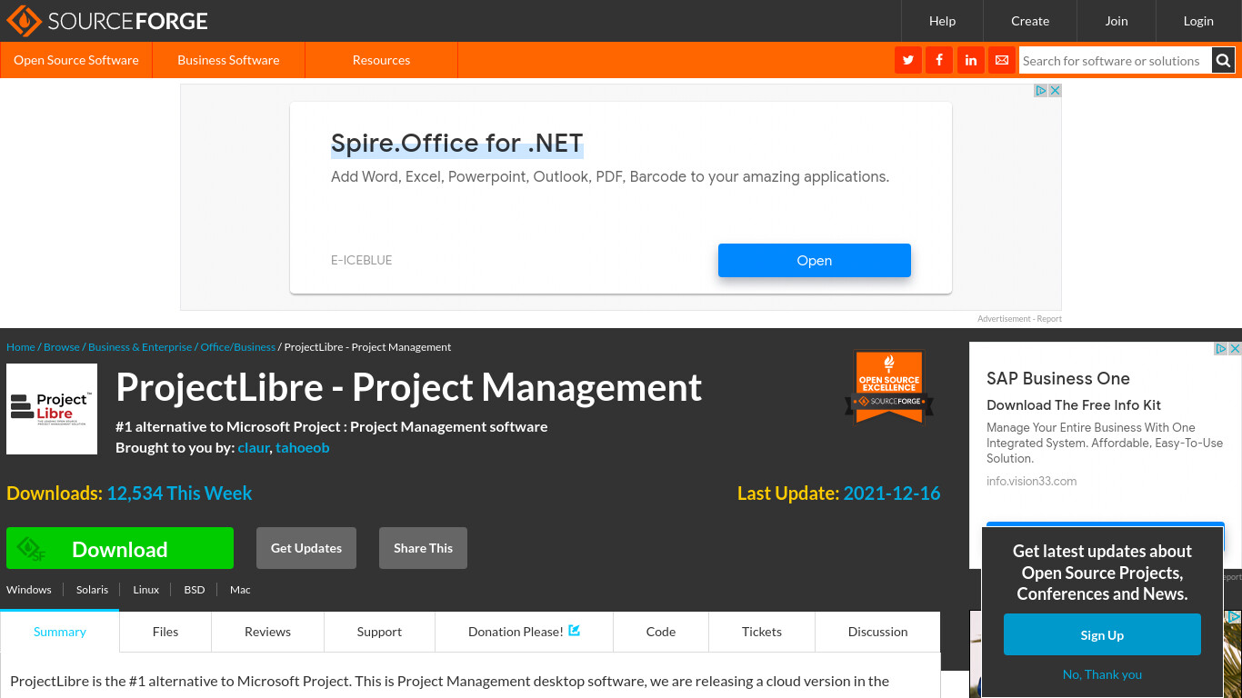Click the 12,534 This Week downloads value
This screenshot has height=698, width=1242.
point(179,494)
